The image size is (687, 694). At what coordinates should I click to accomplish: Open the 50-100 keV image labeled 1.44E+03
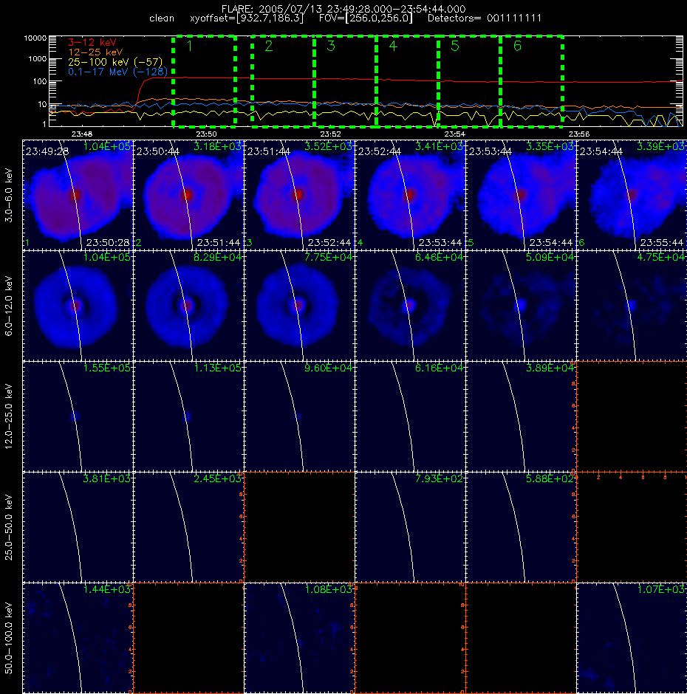click(78, 638)
